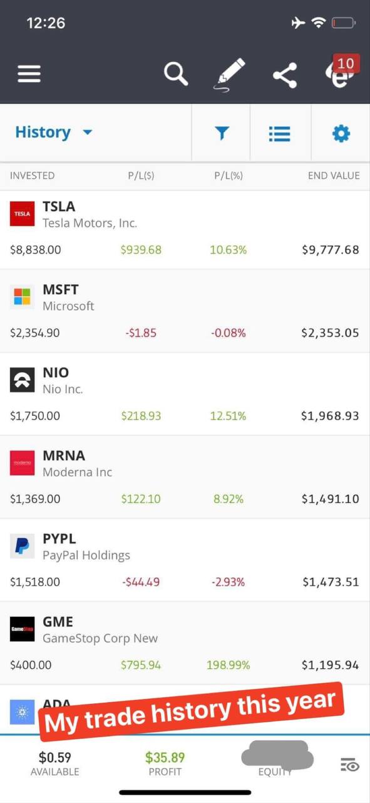The height and width of the screenshot is (803, 370).
Task: Tap the share icon
Action: coord(285,75)
